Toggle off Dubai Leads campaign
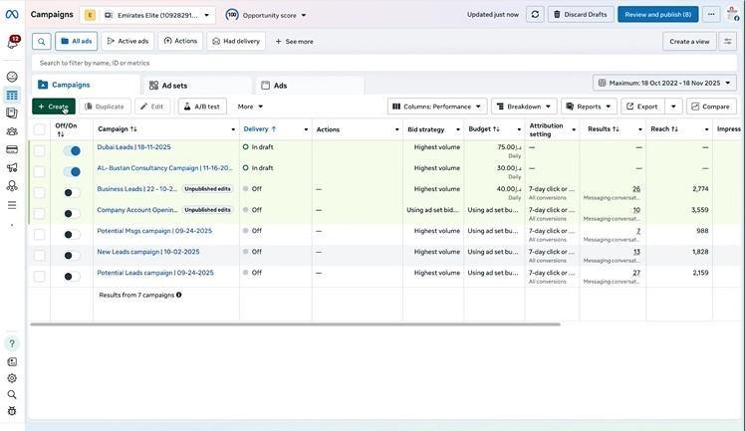745x431 pixels. [x=72, y=151]
